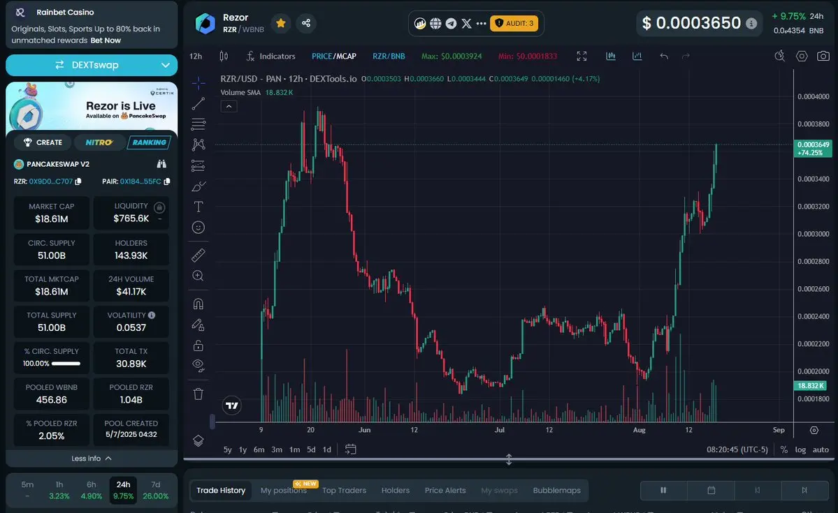Select the zoom in tool
This screenshot has height=513, width=838.
coord(198,276)
